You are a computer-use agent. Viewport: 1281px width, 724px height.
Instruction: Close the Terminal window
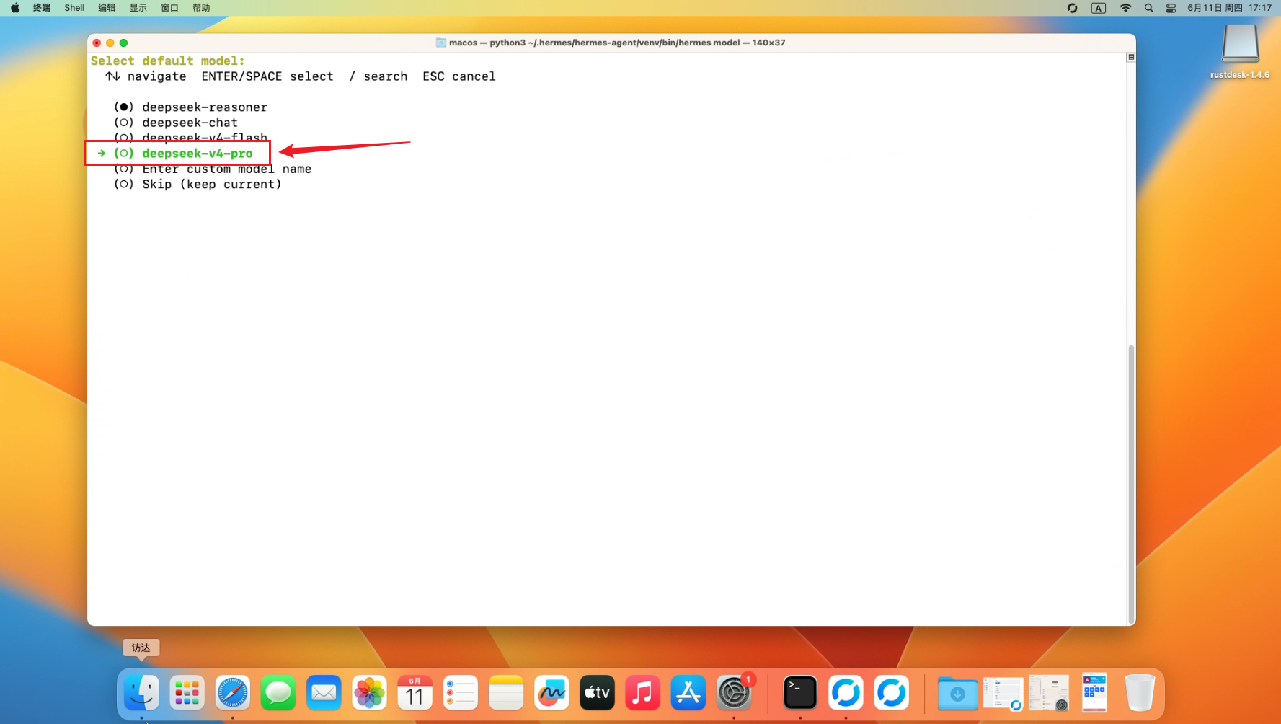pyautogui.click(x=97, y=43)
